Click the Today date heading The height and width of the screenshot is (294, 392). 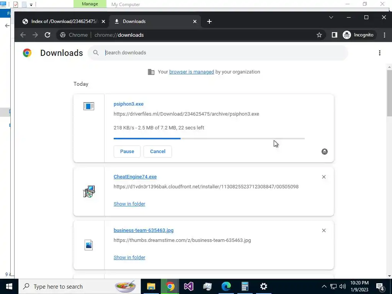81,84
